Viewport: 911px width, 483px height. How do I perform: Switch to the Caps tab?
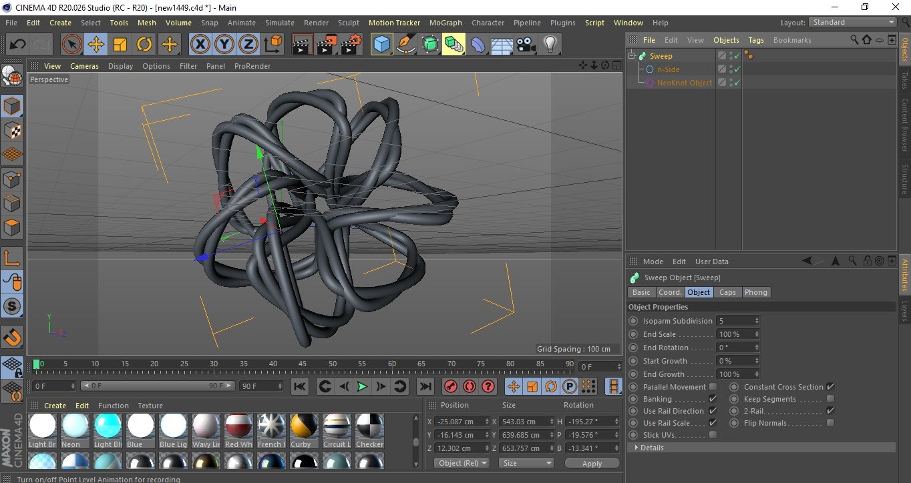[727, 292]
